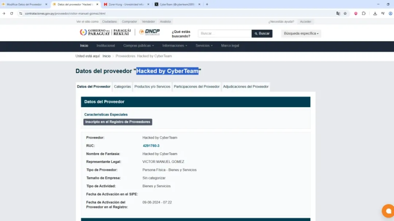Viewport: 394px width, 221px height.
Task: Open the browser downloads icon
Action: (375, 13)
